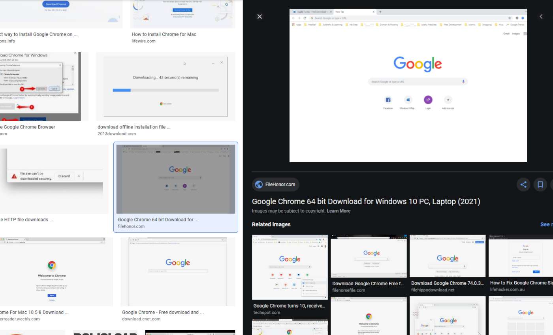
Task: Open the 'Welcome to Chrome' Mac 10.5.8 thumbnail
Action: coord(56,272)
